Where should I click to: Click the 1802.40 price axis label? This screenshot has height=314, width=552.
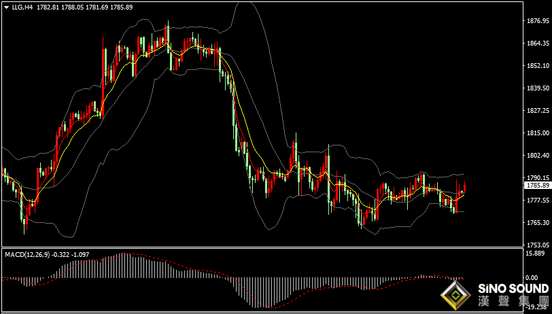537,156
